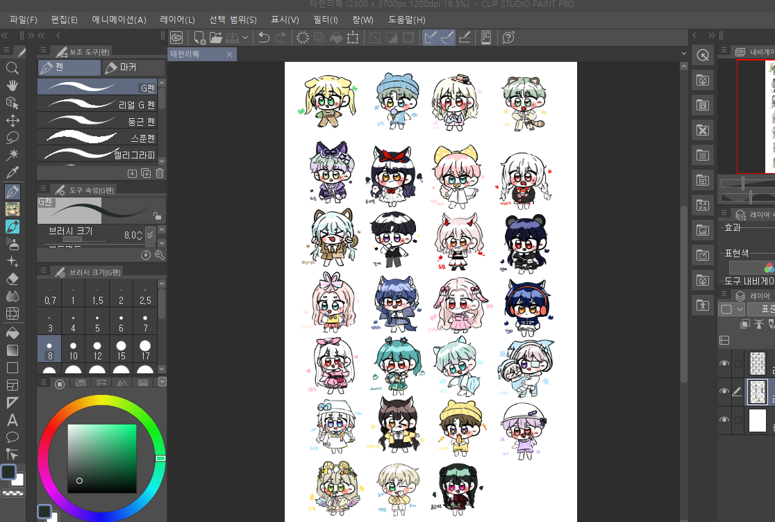The width and height of the screenshot is (775, 522).
Task: Toggle Snap to Special Ruler
Action: [447, 38]
